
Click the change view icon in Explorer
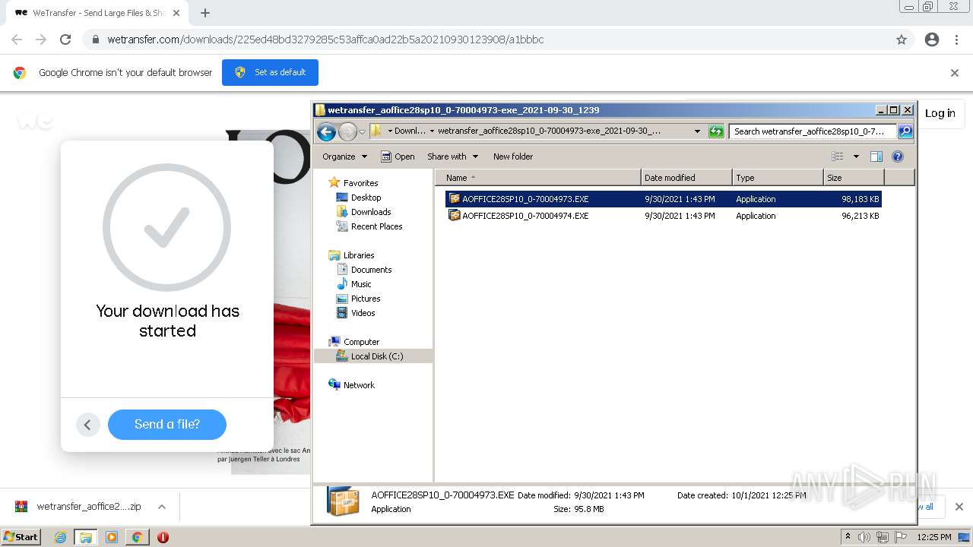[x=837, y=157]
